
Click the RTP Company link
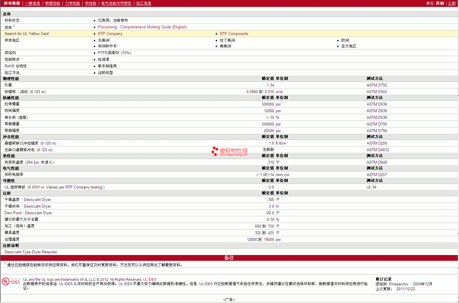coord(110,34)
